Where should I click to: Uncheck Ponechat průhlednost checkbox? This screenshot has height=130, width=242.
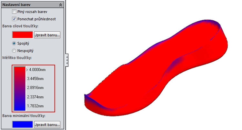tap(14, 19)
